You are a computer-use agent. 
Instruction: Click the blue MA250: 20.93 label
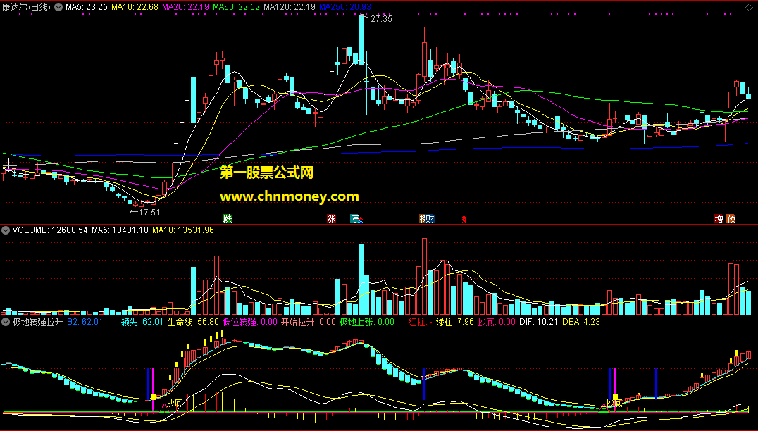point(345,7)
